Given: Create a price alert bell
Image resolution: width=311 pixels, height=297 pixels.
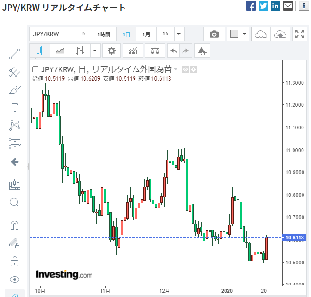Looking at the screenshot, I should (202, 51).
